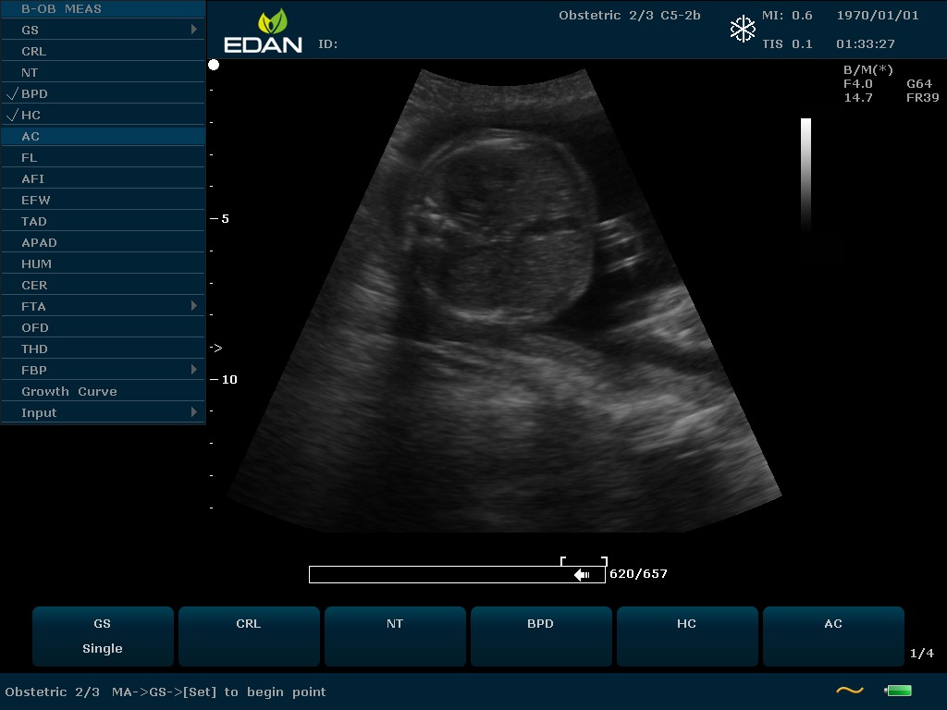The height and width of the screenshot is (710, 947).
Task: Click the yellow wave signal icon
Action: 849,691
